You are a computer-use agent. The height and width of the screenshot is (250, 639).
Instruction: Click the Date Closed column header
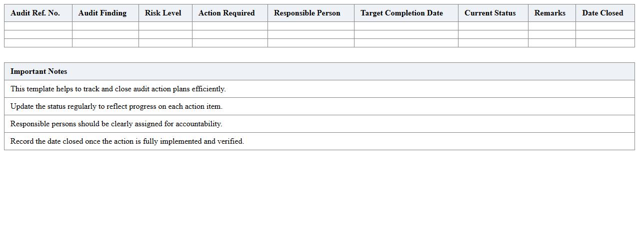(x=602, y=13)
